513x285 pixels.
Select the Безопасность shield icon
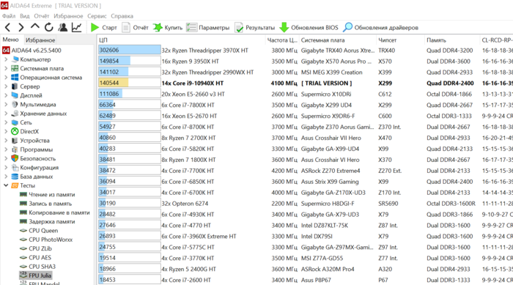point(15,158)
